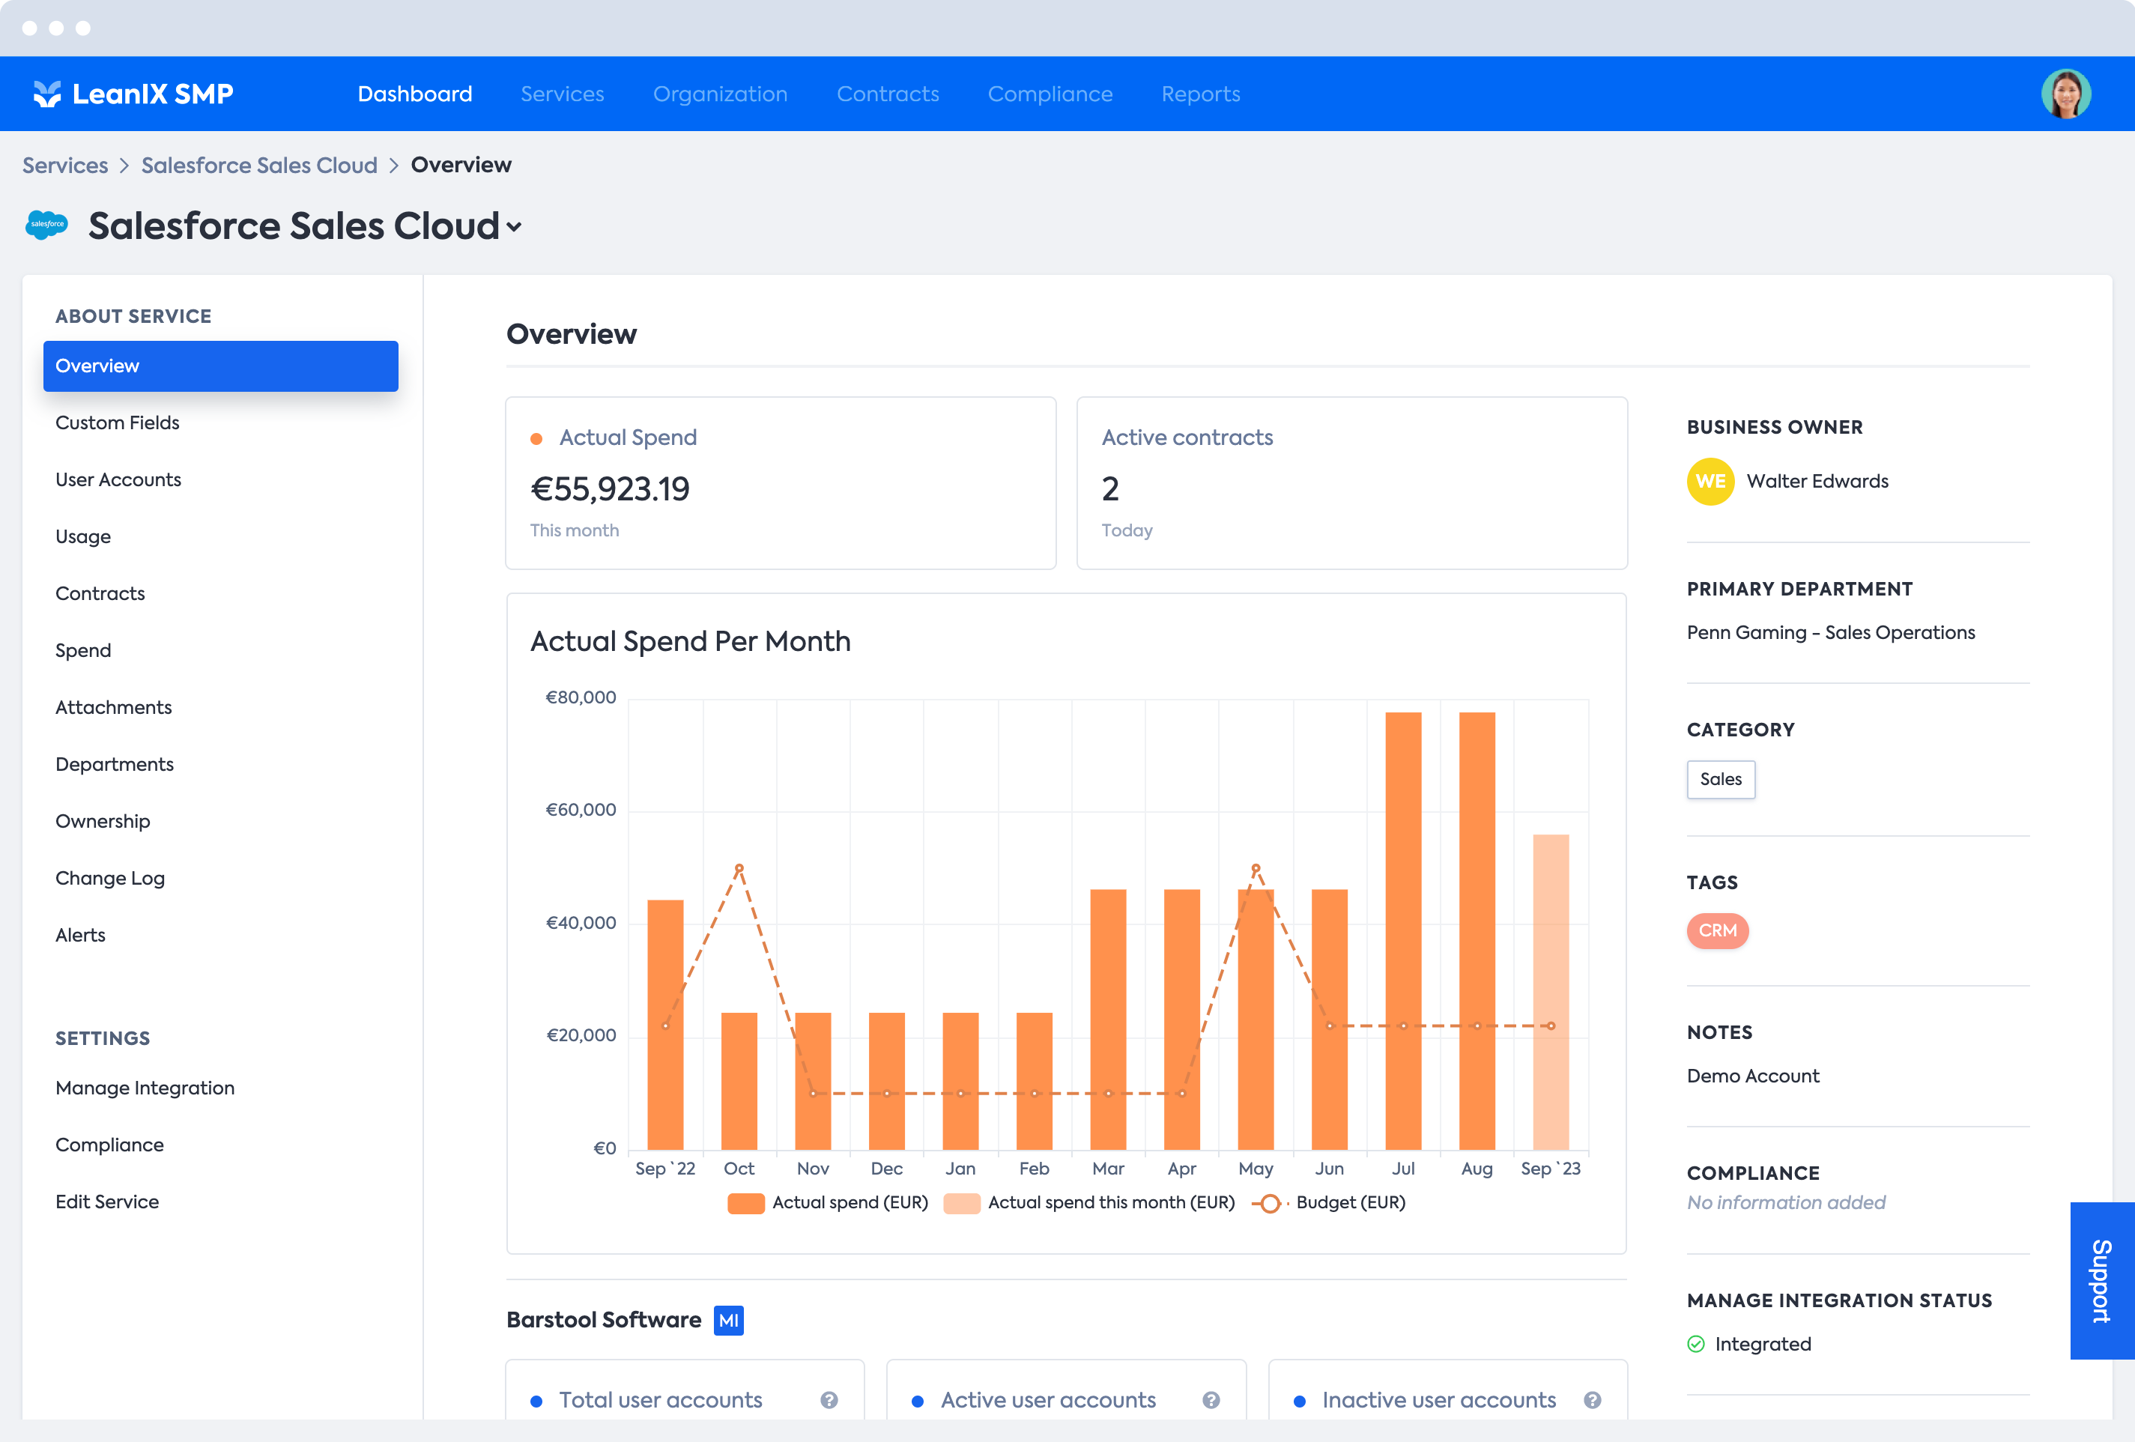Click the Actual Spend card

[x=781, y=483]
